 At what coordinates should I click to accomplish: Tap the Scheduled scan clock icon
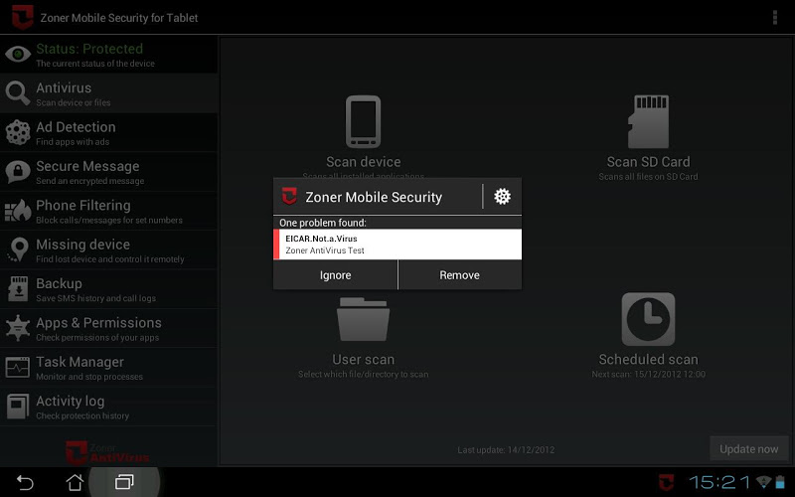point(648,319)
